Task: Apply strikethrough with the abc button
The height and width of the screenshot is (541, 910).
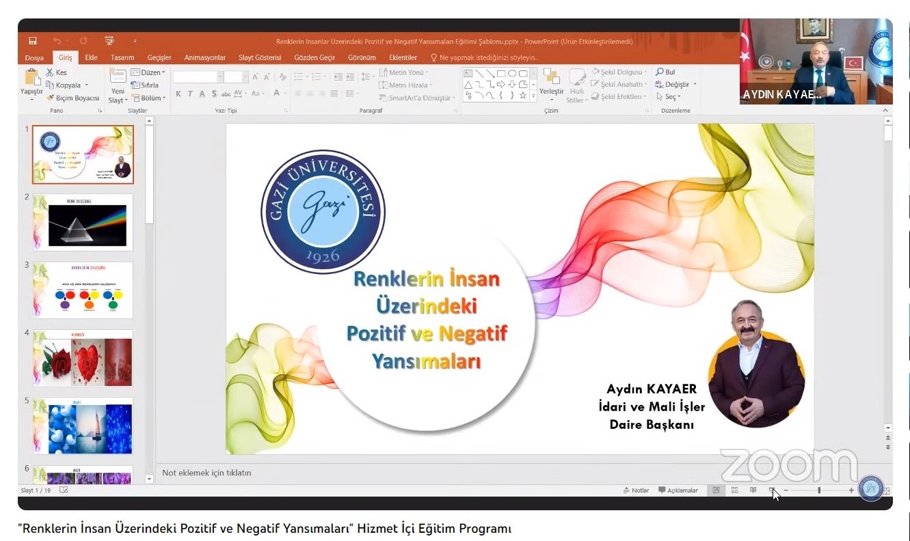Action: pyautogui.click(x=226, y=94)
